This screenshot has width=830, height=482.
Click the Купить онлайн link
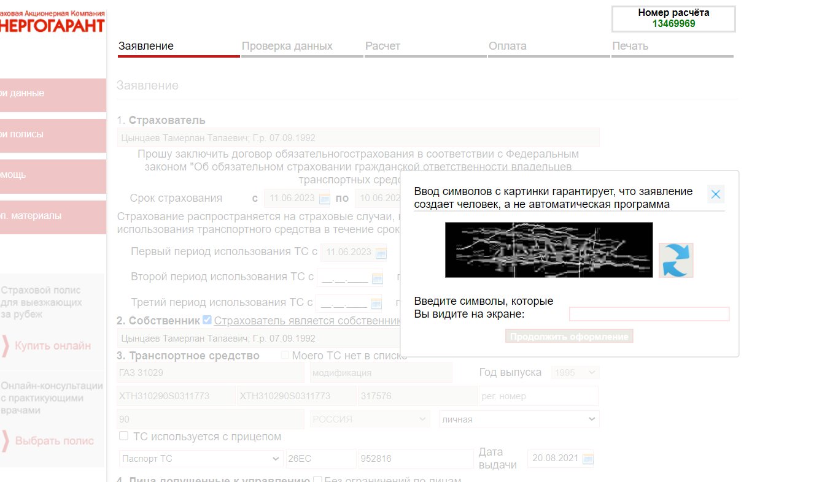[53, 346]
